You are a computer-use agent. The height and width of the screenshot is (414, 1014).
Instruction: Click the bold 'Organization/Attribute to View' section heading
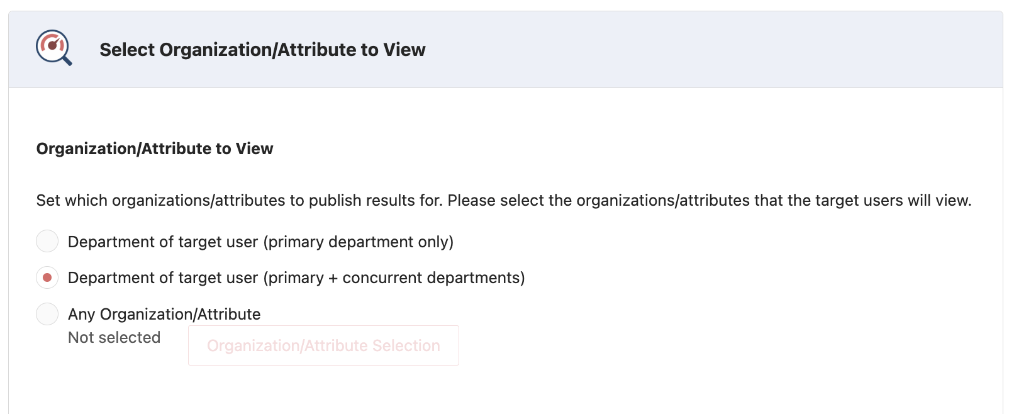155,149
